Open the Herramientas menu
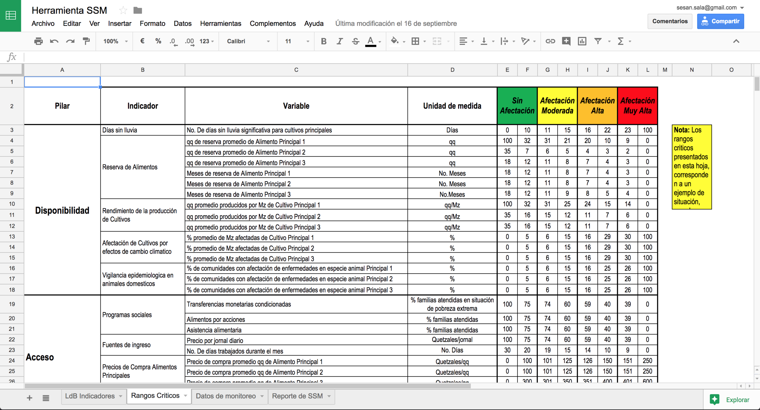This screenshot has height=410, width=760. point(221,23)
